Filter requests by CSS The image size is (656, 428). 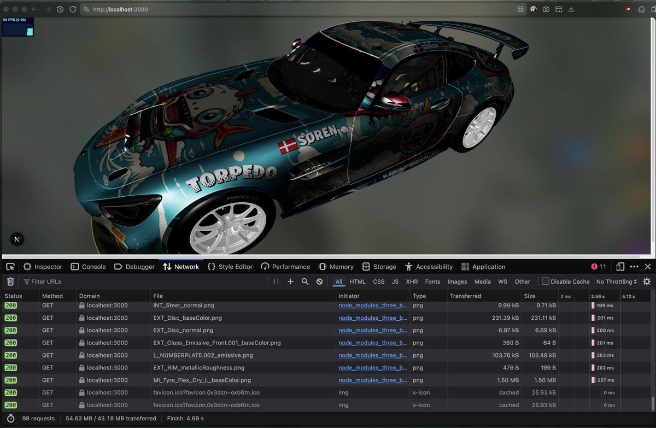(379, 282)
